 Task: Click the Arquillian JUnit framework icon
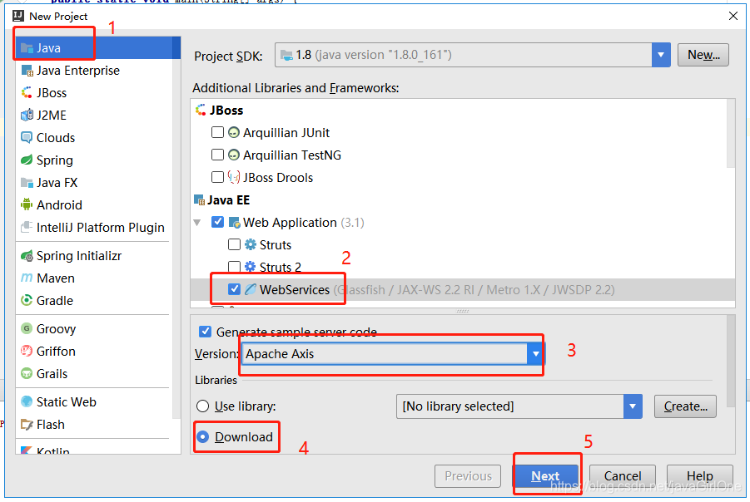233,132
